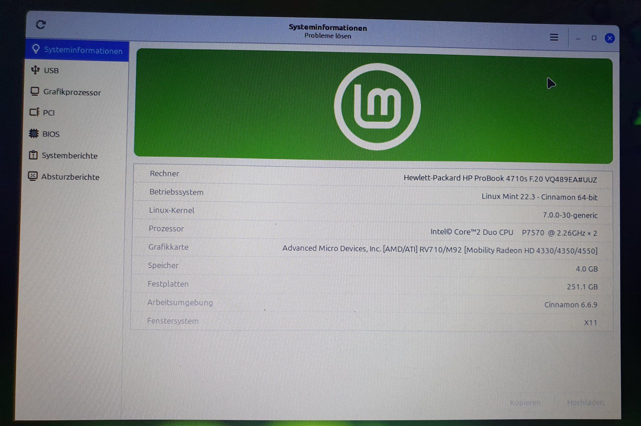Image resolution: width=641 pixels, height=426 pixels.
Task: Click the BIOS chip icon
Action: tap(34, 134)
